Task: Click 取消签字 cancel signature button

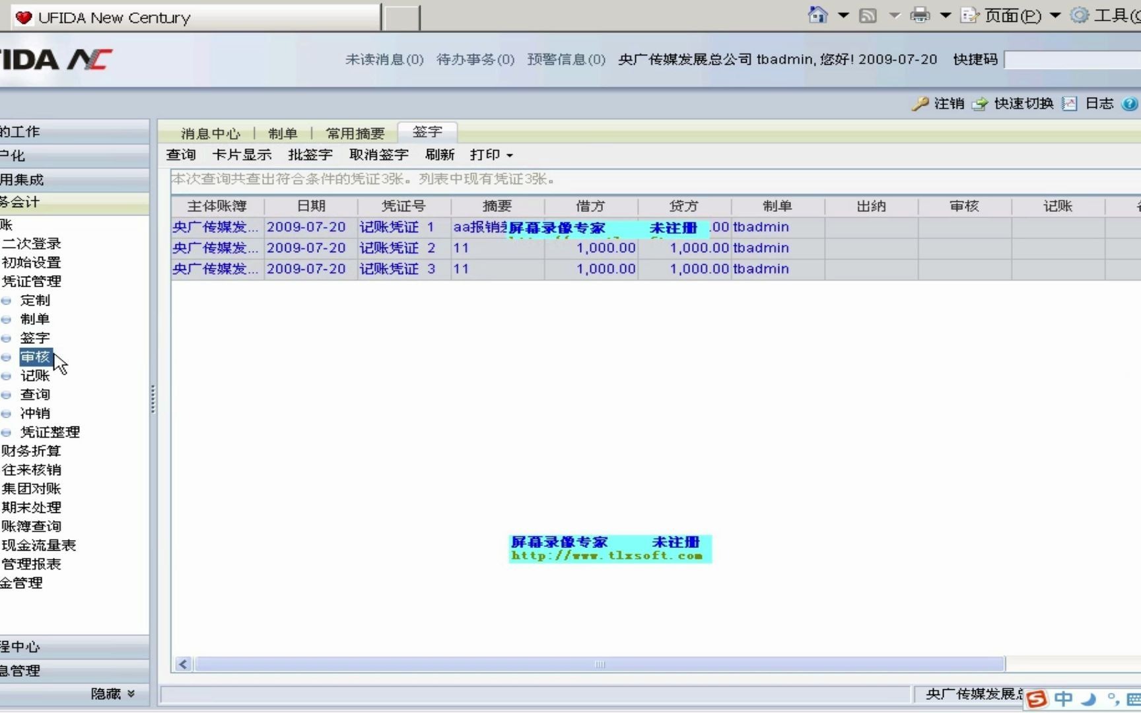Action: pyautogui.click(x=379, y=154)
